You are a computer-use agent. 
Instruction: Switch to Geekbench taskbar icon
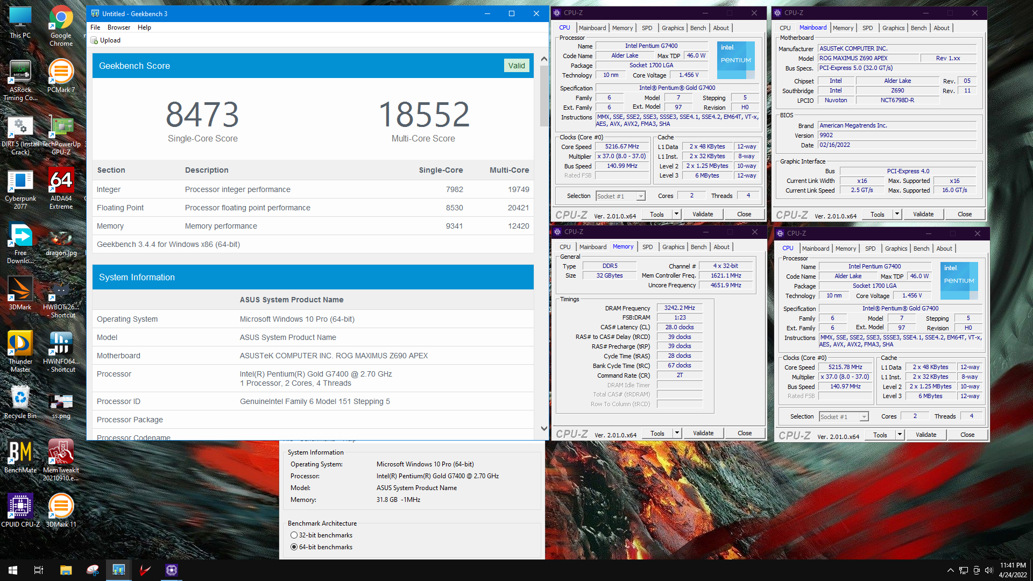[x=118, y=570]
